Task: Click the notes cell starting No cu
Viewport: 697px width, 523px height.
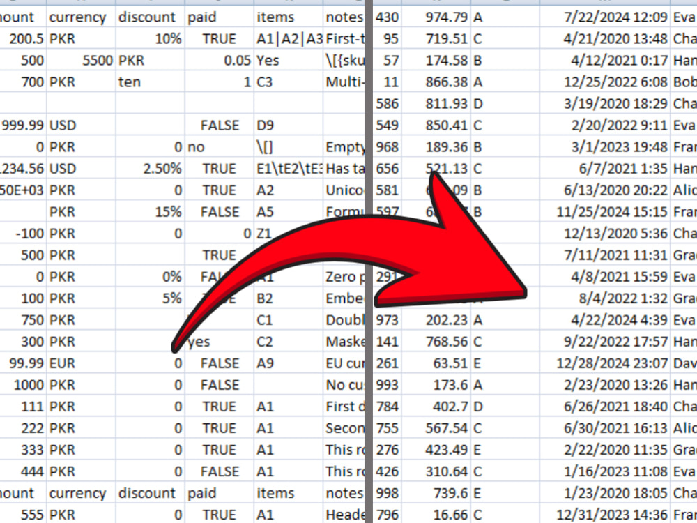Action: tap(344, 385)
